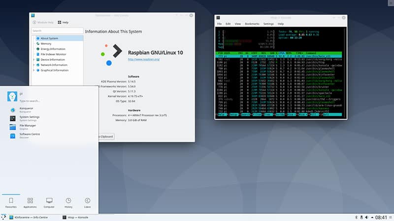Open the Leave session options
The image size is (394, 221).
[88, 202]
